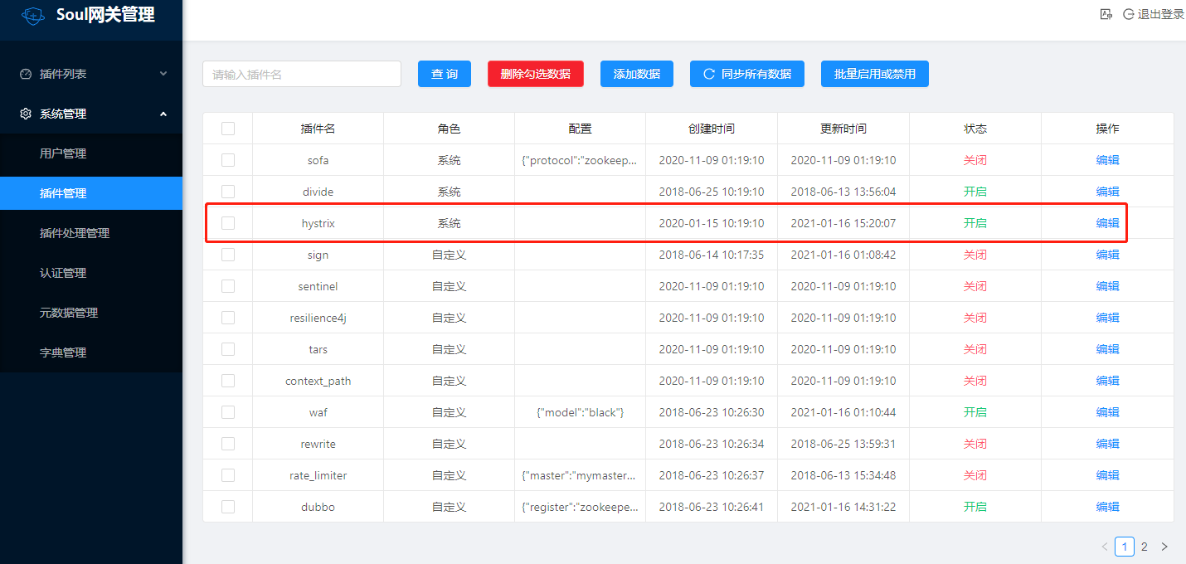Expand the 插件列表 menu via its chevron
1186x564 pixels.
163,73
